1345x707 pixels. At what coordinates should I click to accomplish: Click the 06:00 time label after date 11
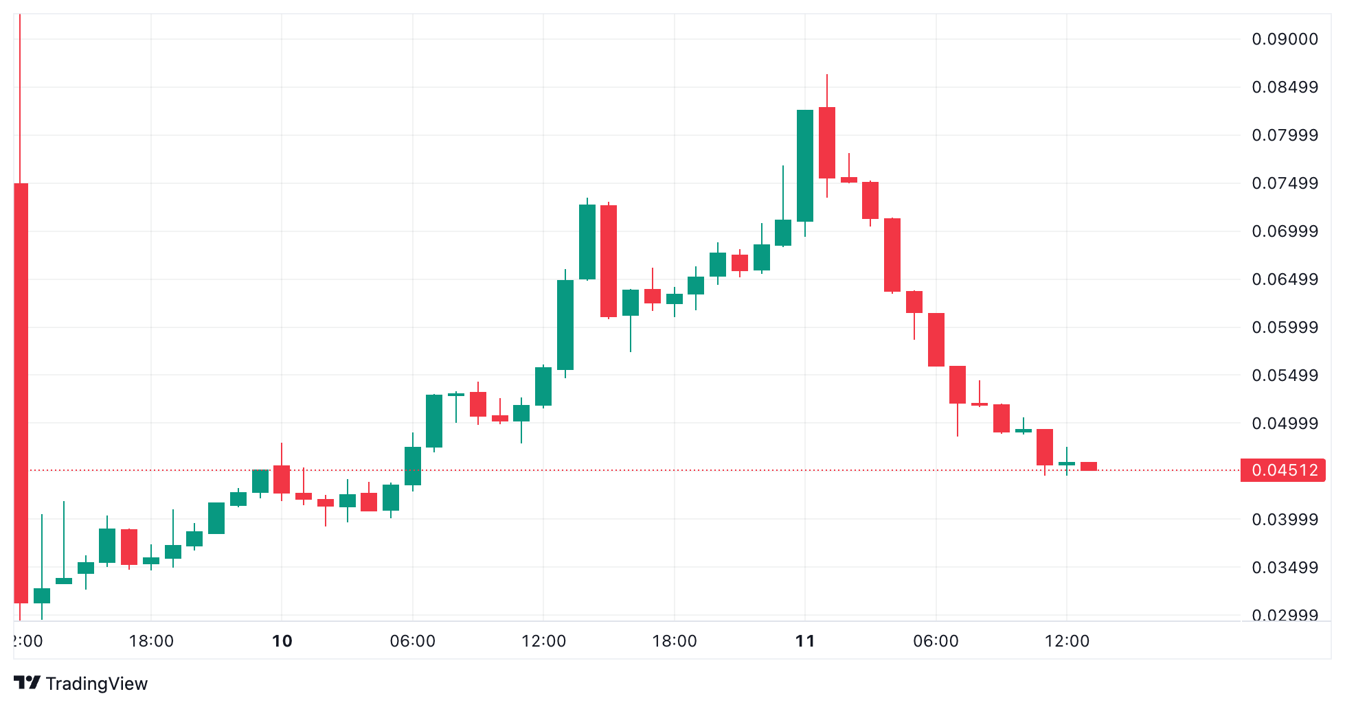coord(936,641)
